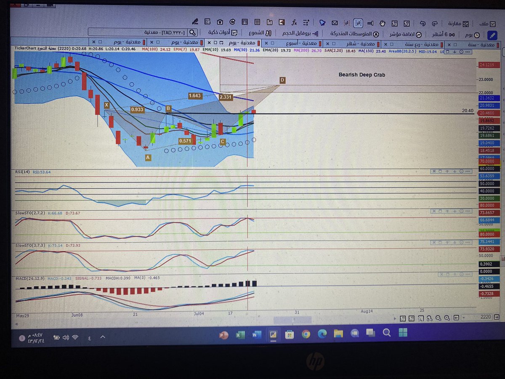Image resolution: width=505 pixels, height=379 pixels.
Task: Click the 20.40 horizontal line label
Action: (x=467, y=110)
